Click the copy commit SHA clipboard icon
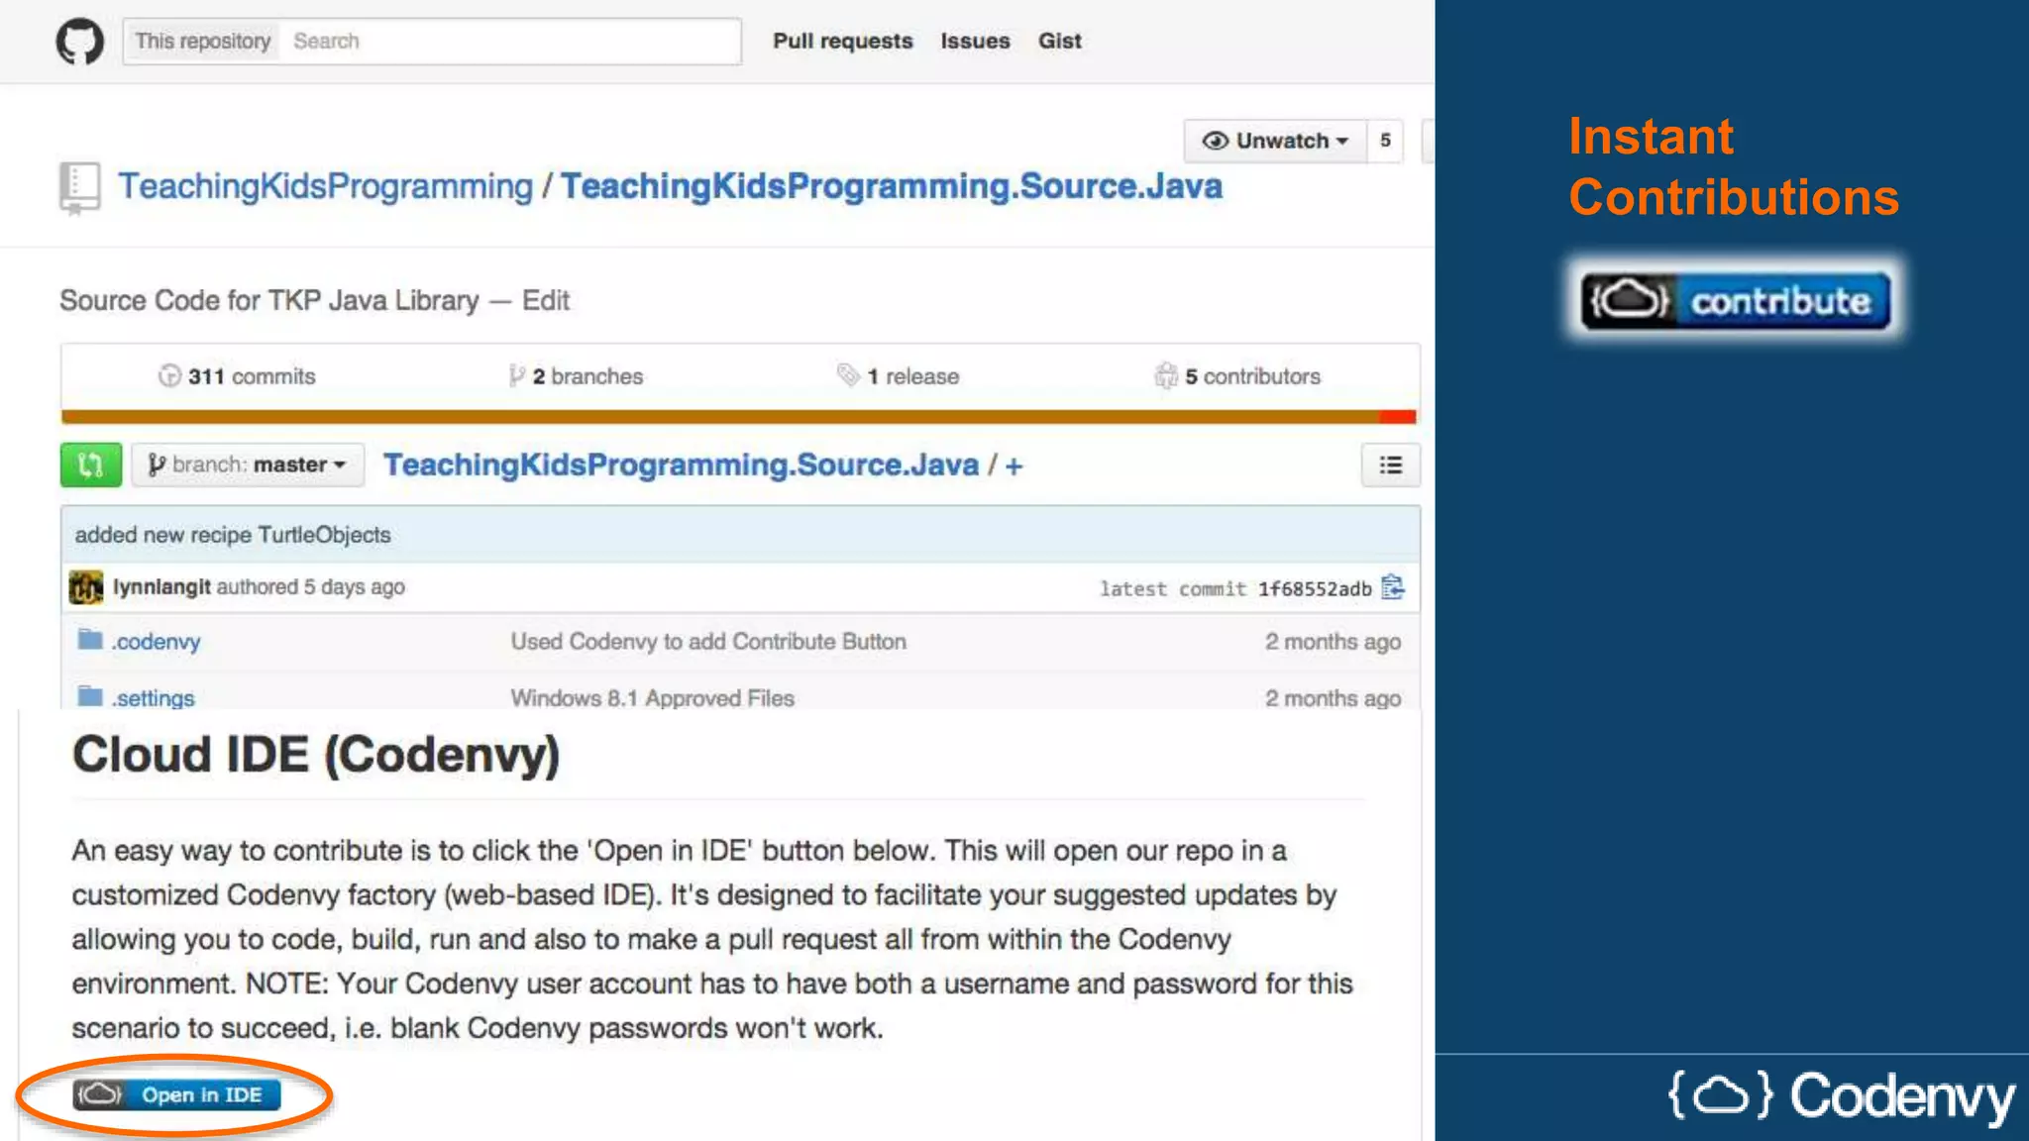 pyautogui.click(x=1393, y=587)
